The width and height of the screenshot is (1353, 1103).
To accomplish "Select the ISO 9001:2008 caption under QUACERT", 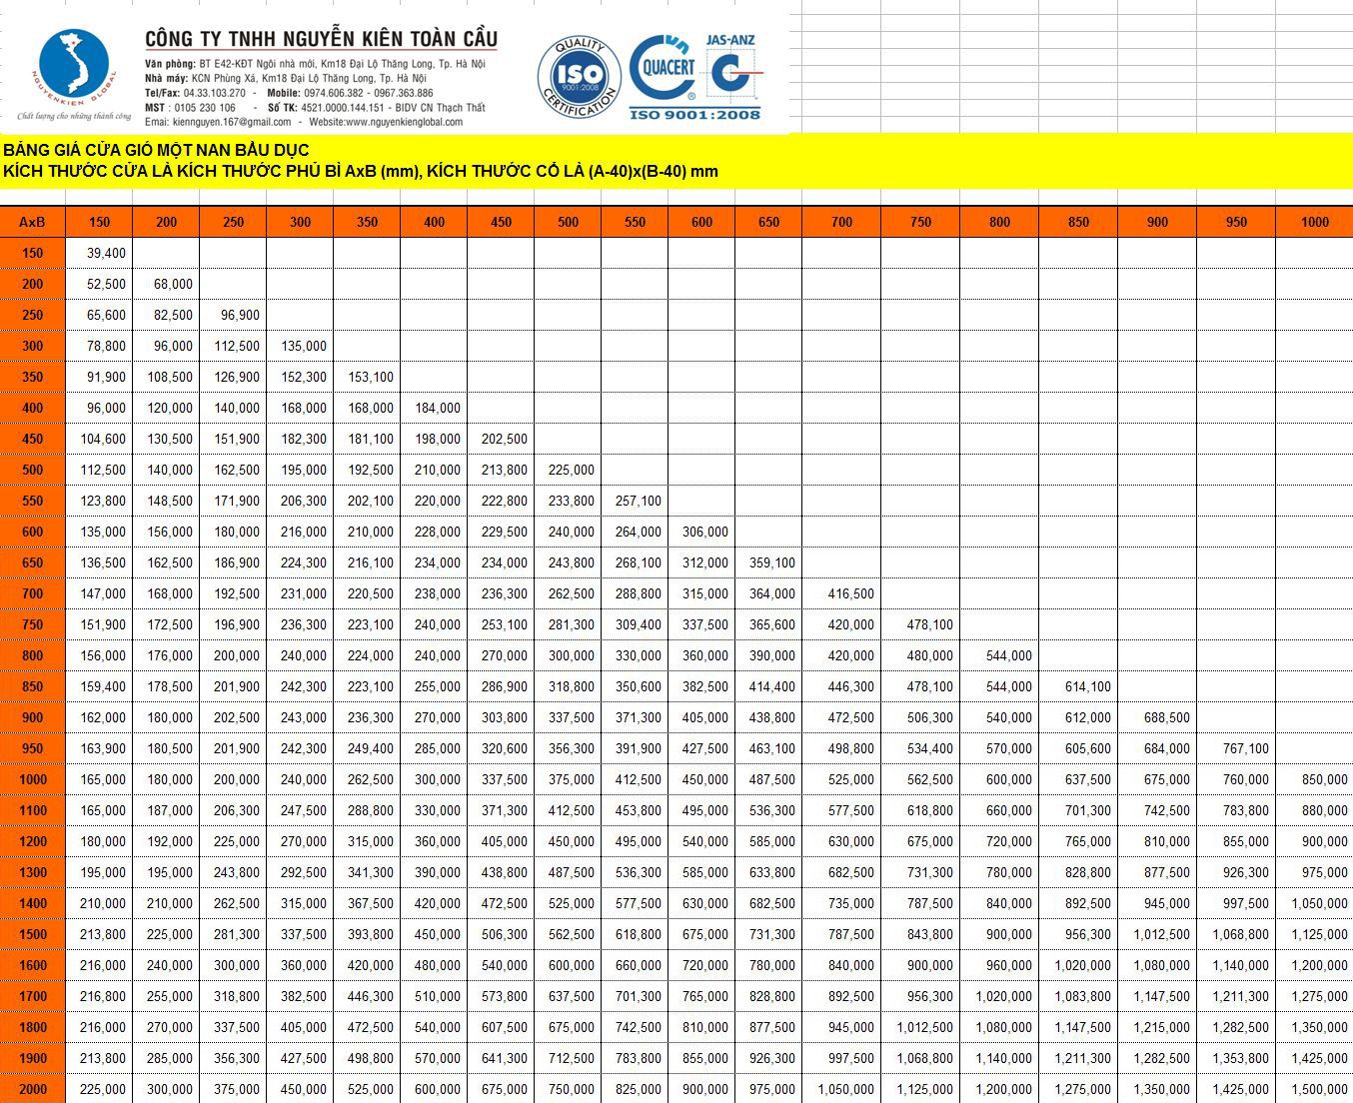I will [x=694, y=115].
